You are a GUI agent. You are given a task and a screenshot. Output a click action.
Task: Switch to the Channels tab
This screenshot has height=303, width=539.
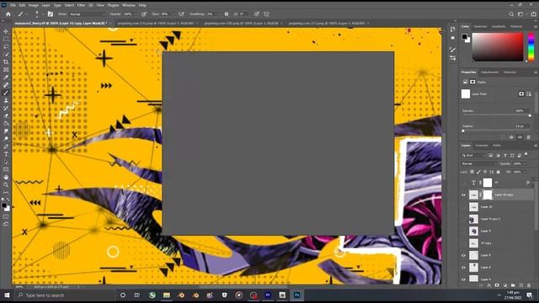coord(481,146)
